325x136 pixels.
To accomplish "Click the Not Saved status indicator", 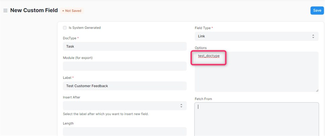I will [x=72, y=10].
